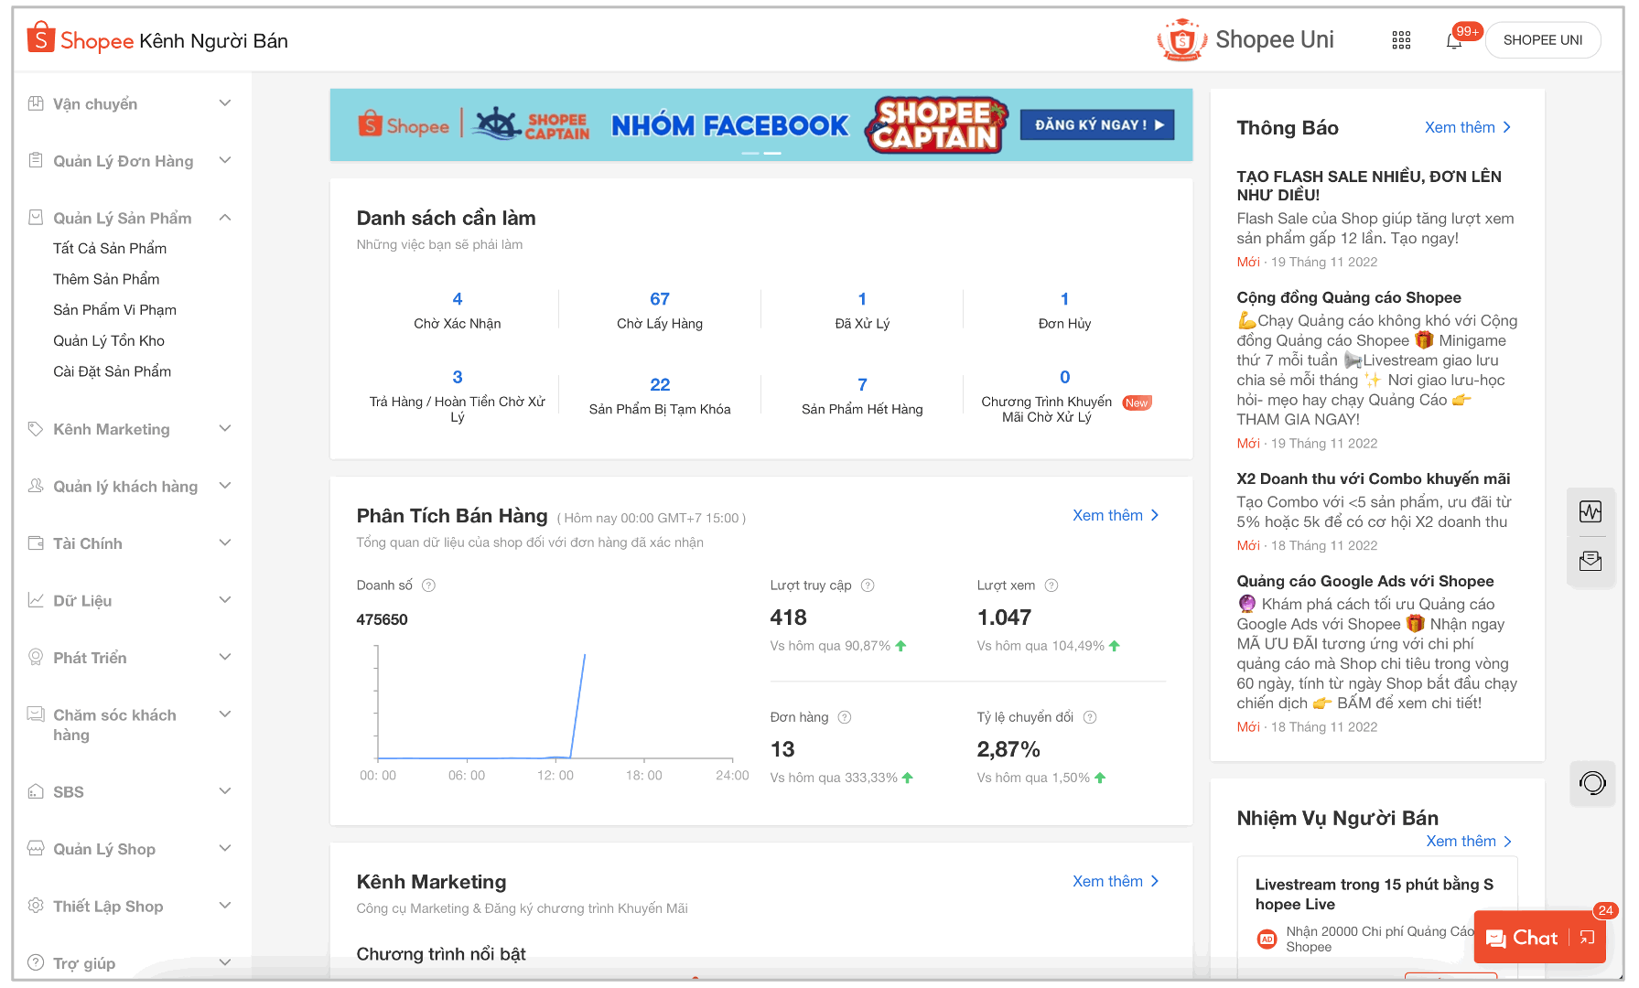
Task: Expand the Kênh Marketing sidebar chevron
Action: click(x=225, y=429)
